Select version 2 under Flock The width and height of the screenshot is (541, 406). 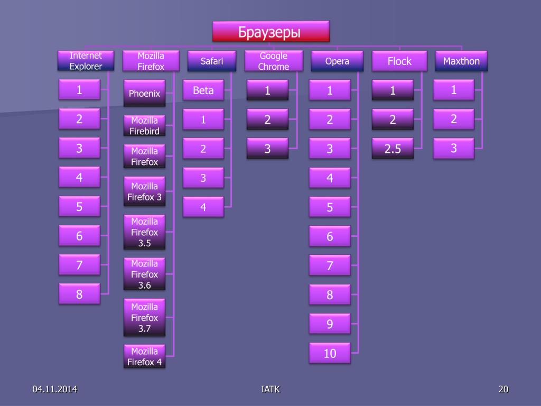point(393,119)
